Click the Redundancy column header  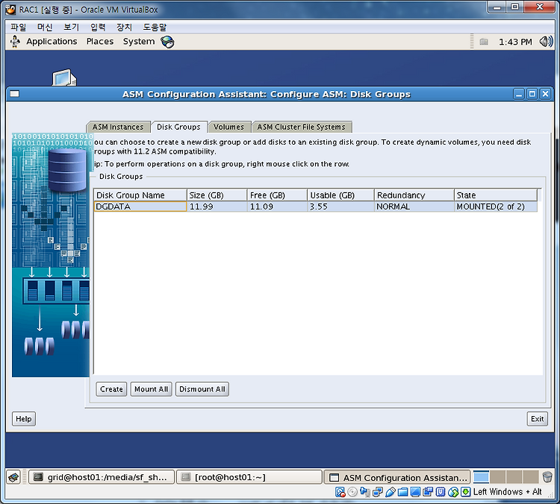point(414,195)
